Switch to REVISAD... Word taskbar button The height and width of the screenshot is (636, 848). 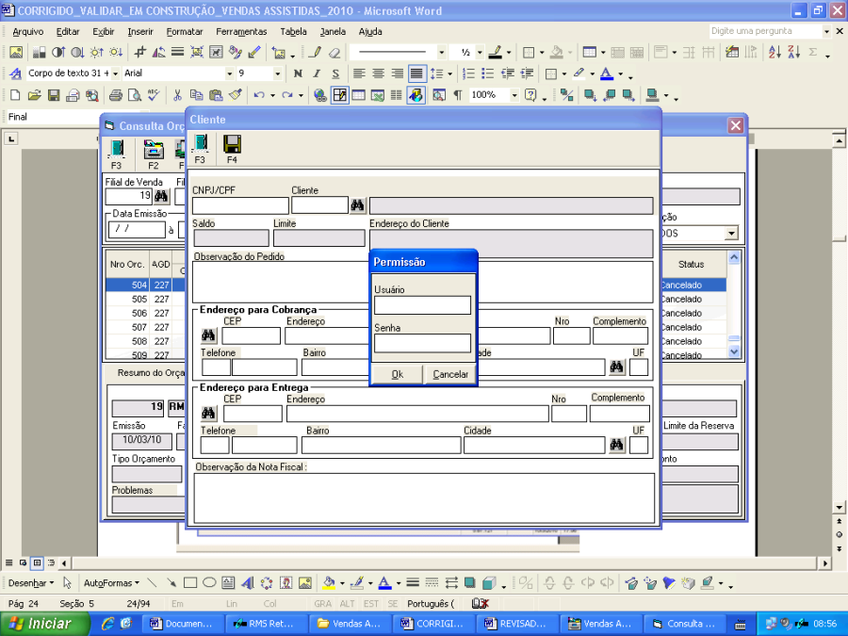click(516, 624)
